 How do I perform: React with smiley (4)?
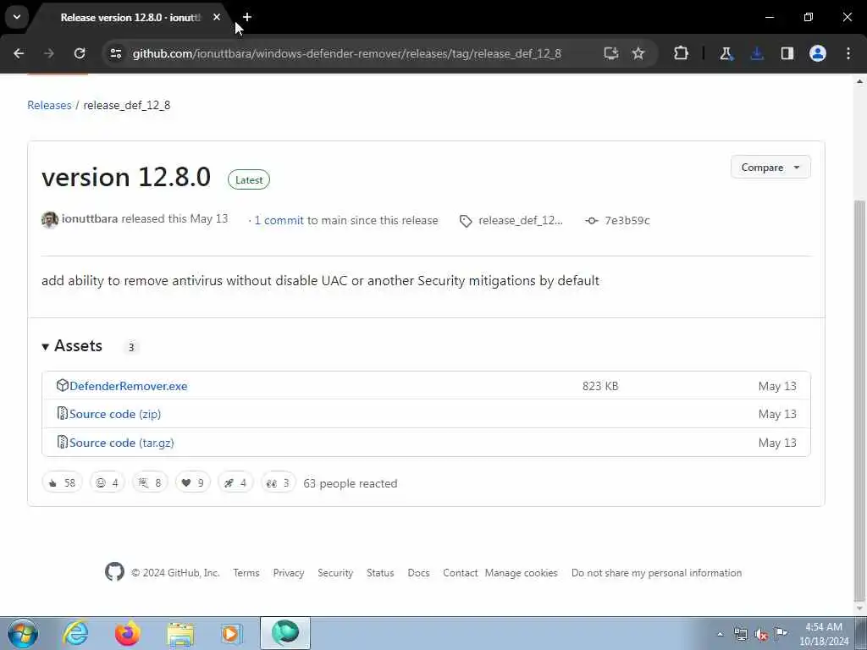pos(108,482)
